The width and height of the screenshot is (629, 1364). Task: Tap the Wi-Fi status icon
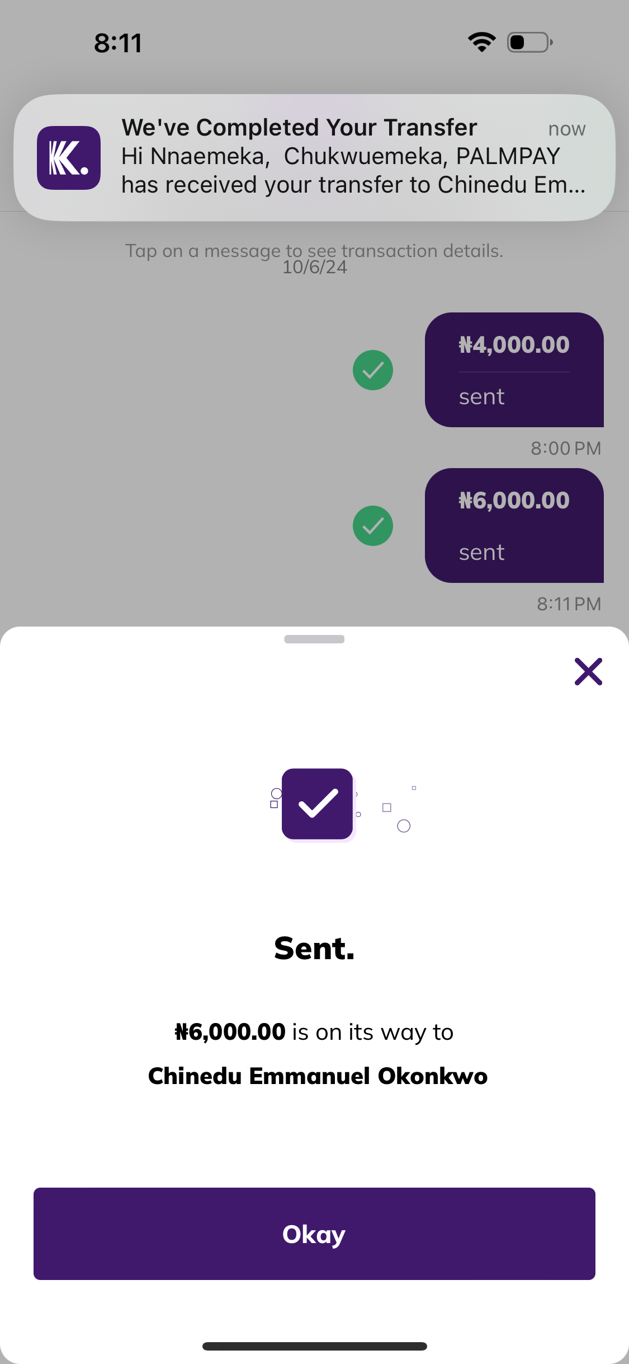(x=482, y=42)
